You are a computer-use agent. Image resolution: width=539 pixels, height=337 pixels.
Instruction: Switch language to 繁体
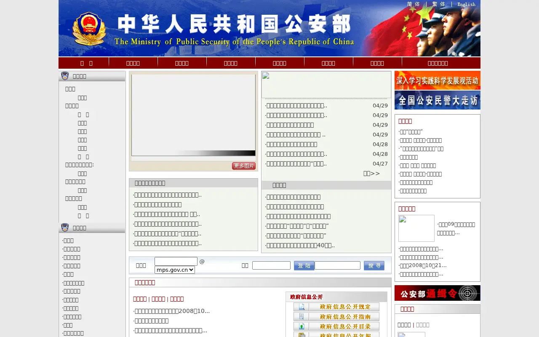(439, 4)
